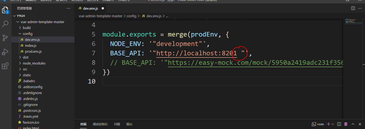Click 资源管理器 Explorer panel title

pyautogui.click(x=24, y=8)
